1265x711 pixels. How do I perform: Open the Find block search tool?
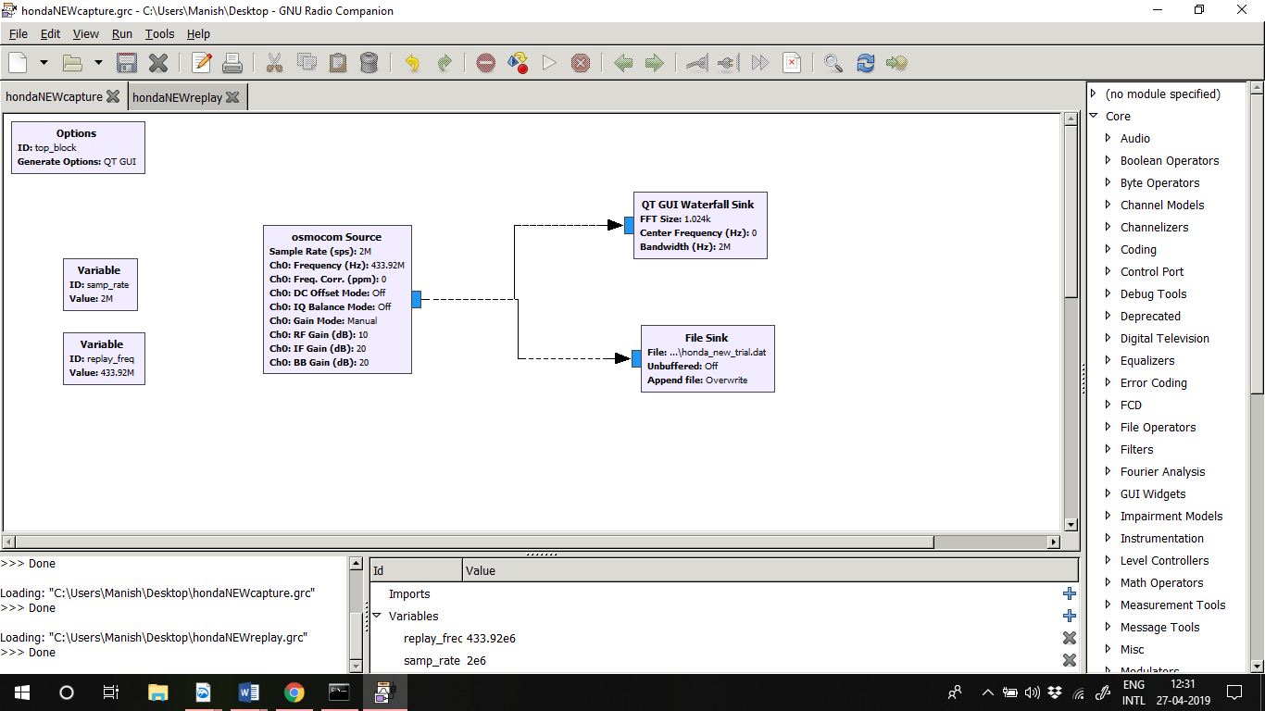833,63
